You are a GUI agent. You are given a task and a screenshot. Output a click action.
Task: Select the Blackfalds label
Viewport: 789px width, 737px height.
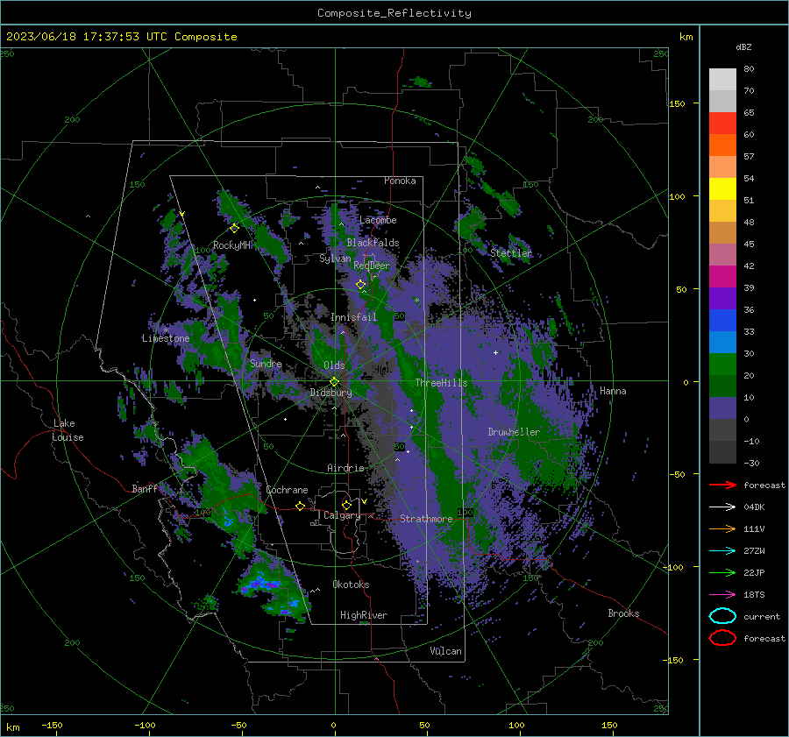(x=373, y=243)
